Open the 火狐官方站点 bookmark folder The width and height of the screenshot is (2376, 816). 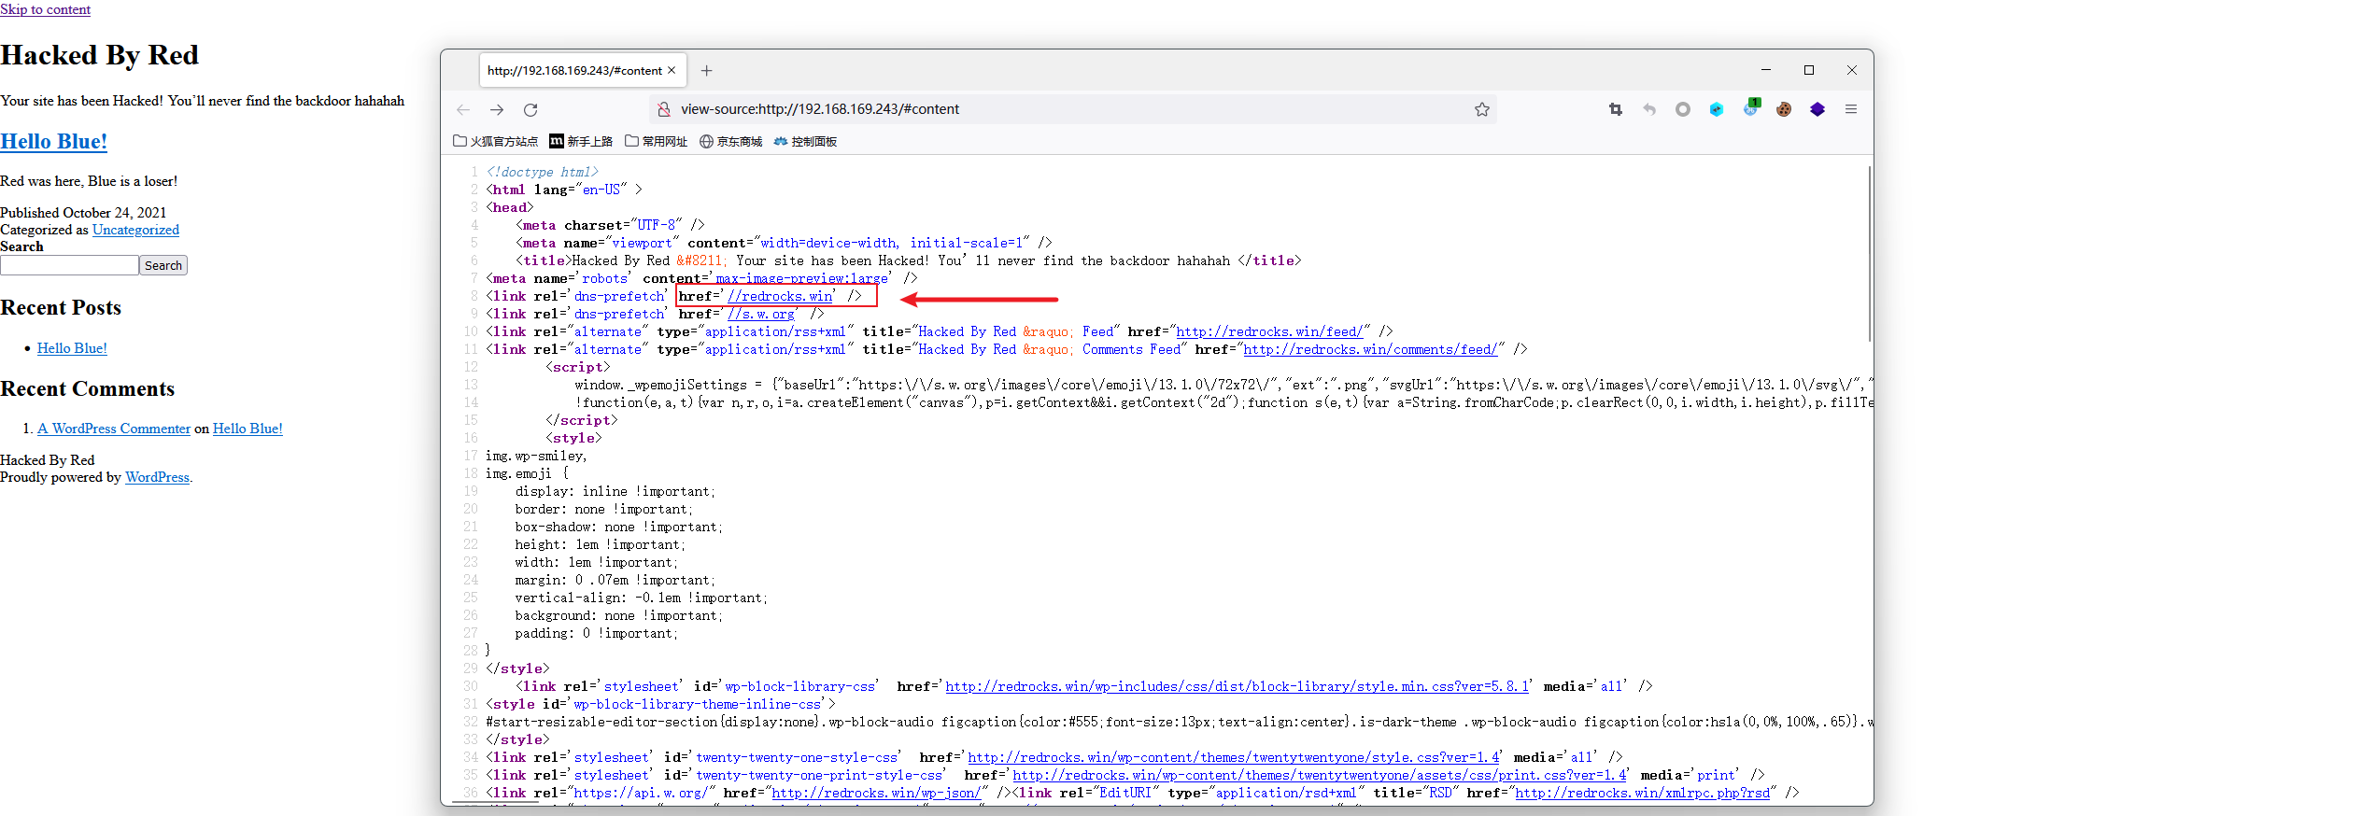tap(496, 142)
